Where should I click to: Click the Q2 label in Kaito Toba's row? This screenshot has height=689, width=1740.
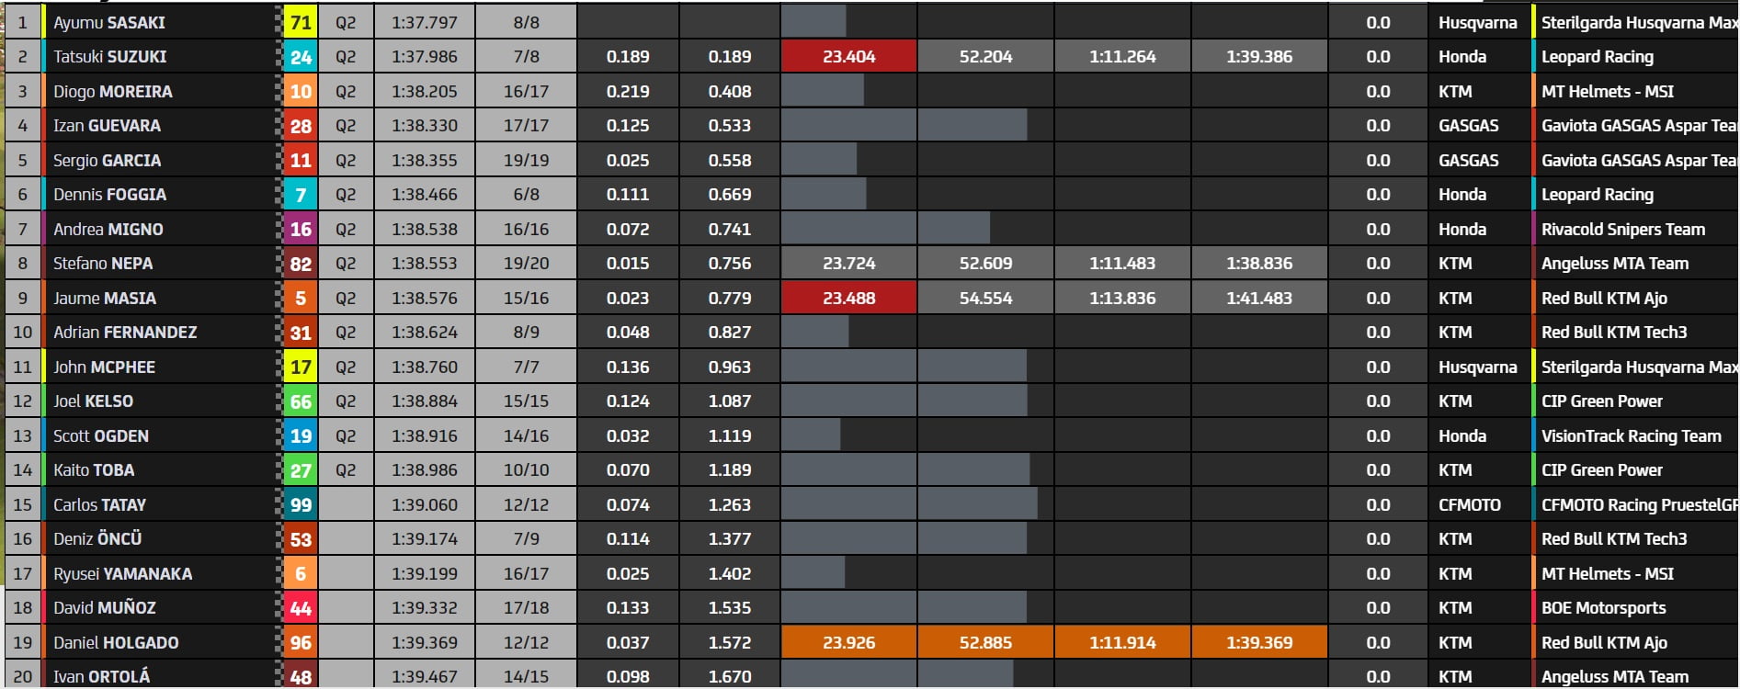(x=346, y=470)
